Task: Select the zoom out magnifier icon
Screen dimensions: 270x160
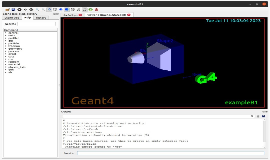Action: (37, 10)
